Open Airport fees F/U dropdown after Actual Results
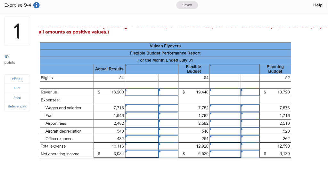 [x=168, y=123]
